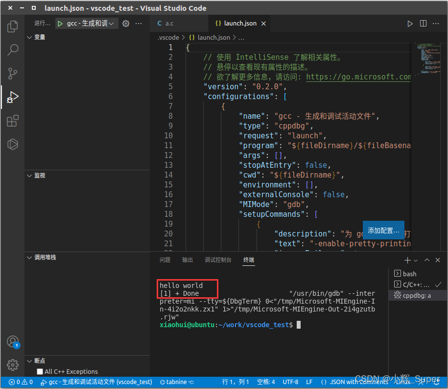Click the editor minimap code overview

pos(428,59)
